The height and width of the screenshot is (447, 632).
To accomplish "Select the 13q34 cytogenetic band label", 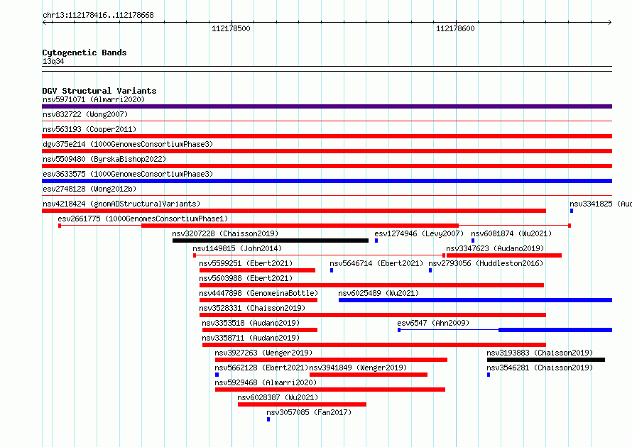I will click(53, 61).
